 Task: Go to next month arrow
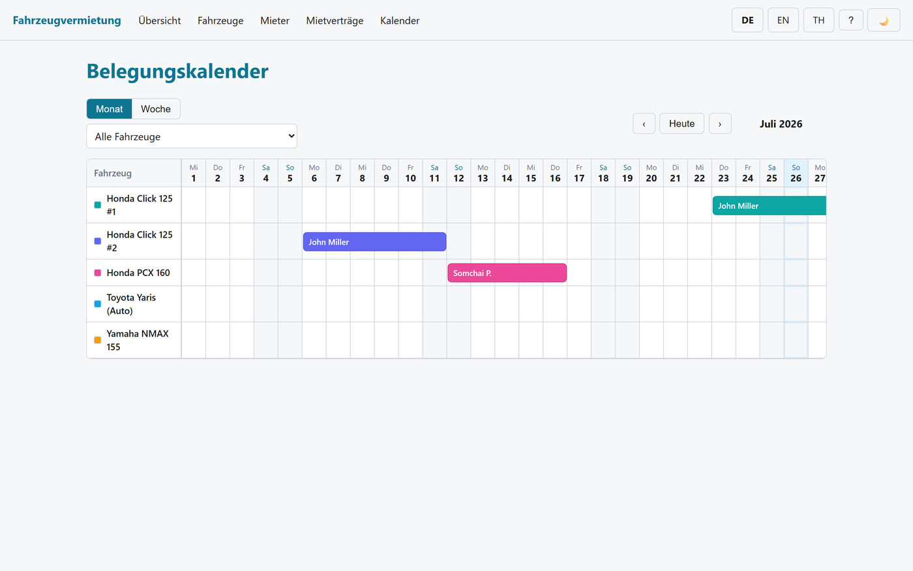(x=720, y=123)
